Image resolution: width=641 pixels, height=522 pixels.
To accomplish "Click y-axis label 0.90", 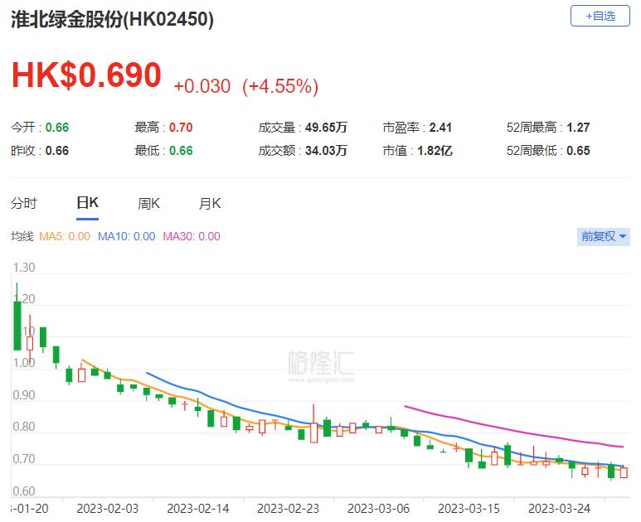I will 24,395.
